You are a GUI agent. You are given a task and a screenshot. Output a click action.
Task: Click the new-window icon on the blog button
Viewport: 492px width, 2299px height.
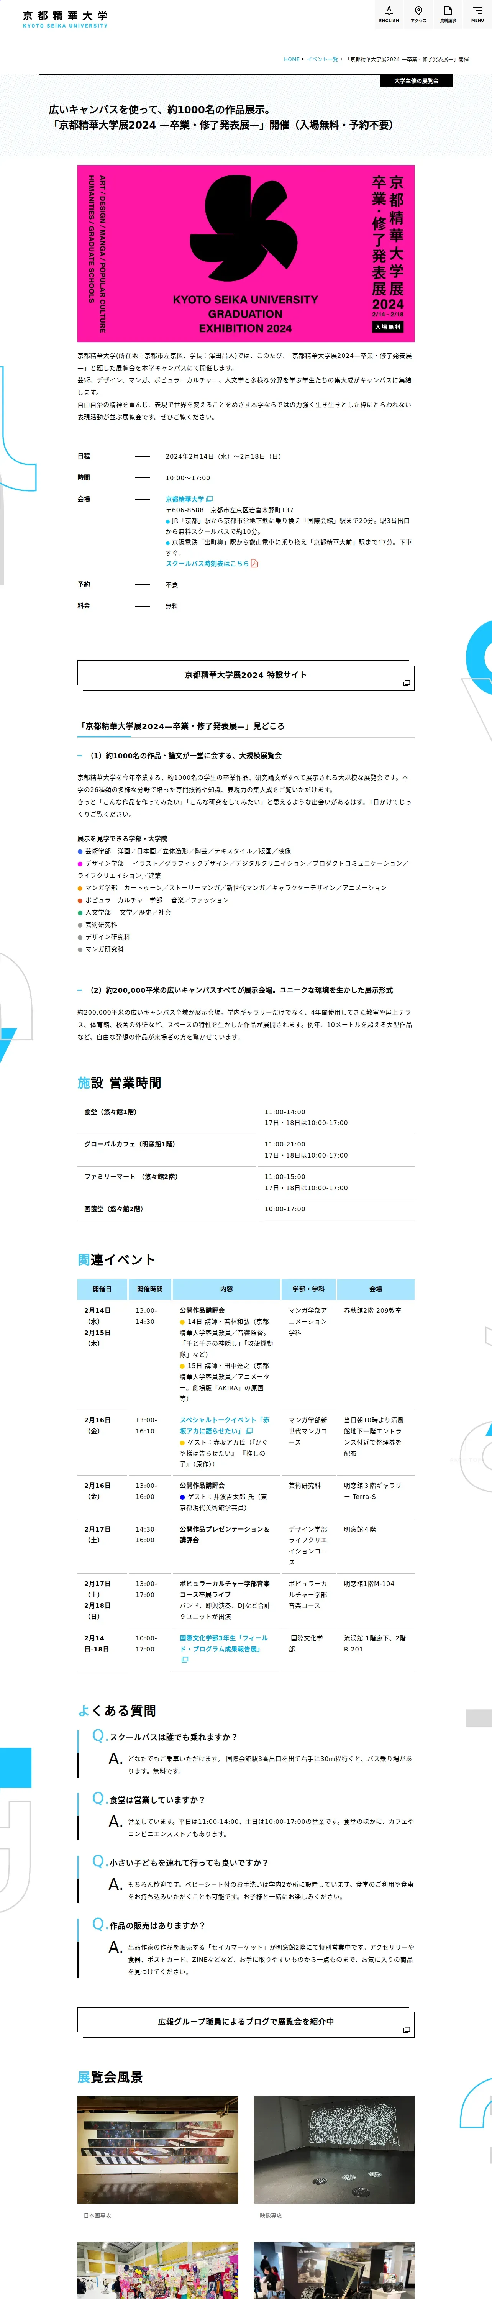coord(406,2030)
